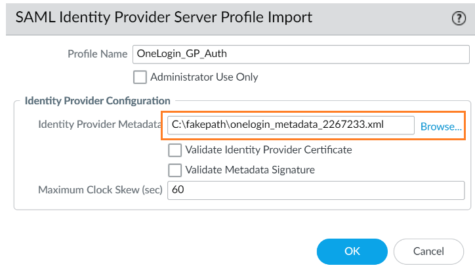Click the Identity Provider Metadata label
This screenshot has height=274, width=475.
99,125
